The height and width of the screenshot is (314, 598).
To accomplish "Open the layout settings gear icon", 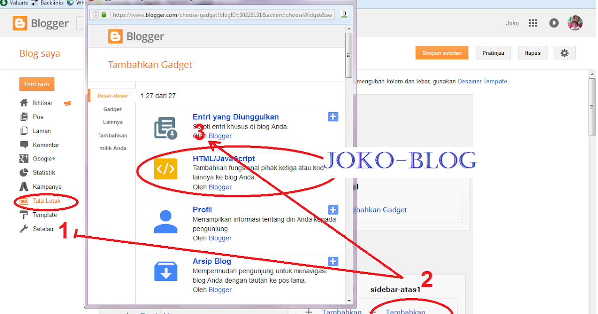I will (x=564, y=52).
